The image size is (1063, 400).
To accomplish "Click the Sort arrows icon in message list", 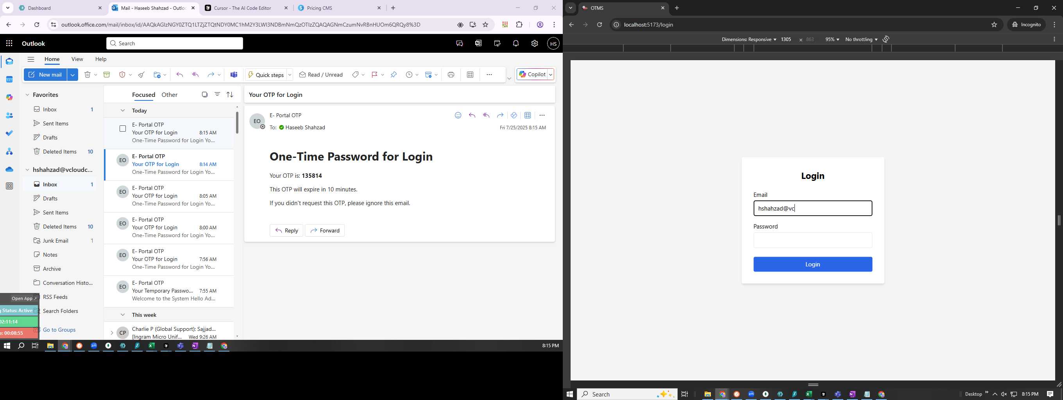I will click(x=230, y=95).
